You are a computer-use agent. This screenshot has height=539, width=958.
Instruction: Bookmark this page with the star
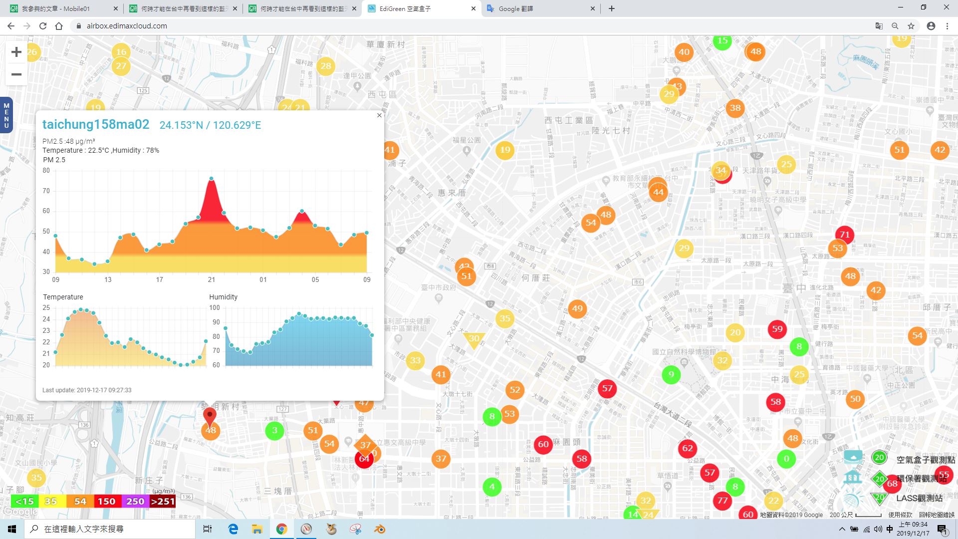[911, 26]
